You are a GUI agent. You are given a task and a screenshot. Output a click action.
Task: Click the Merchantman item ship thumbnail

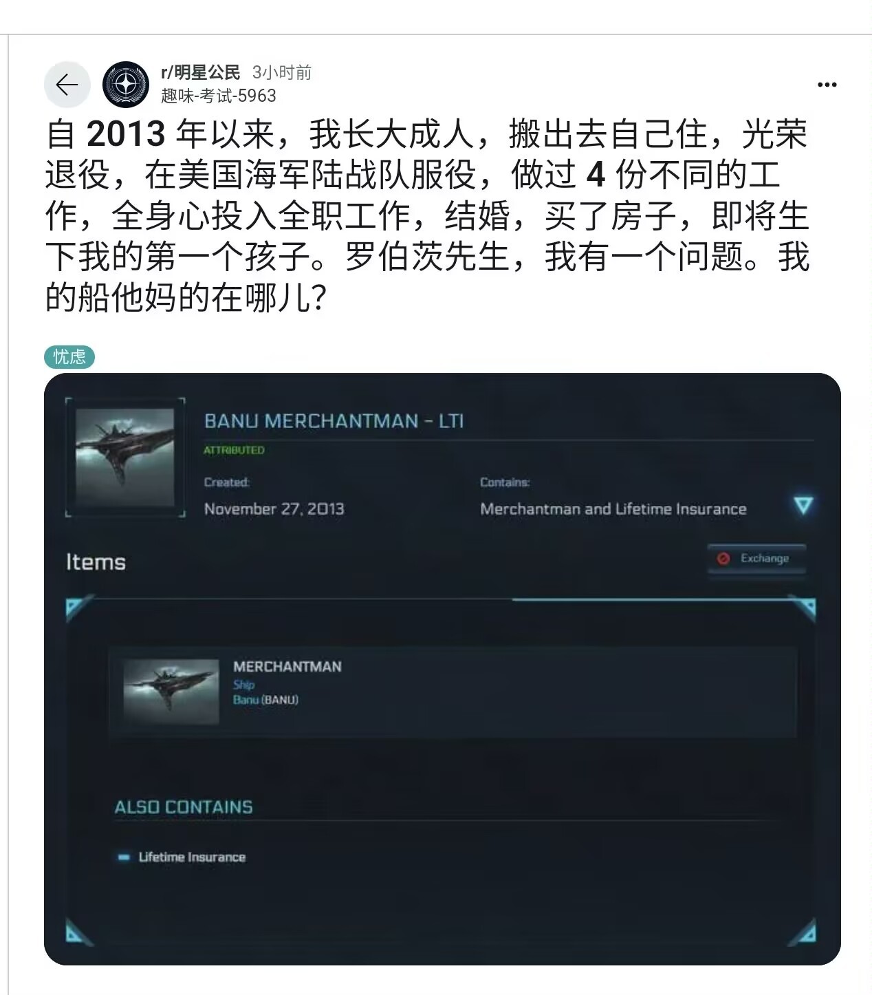[x=171, y=692]
